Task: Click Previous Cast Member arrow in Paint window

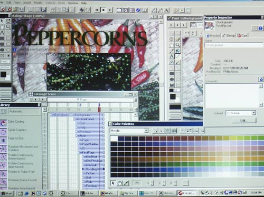Action: [x=177, y=25]
